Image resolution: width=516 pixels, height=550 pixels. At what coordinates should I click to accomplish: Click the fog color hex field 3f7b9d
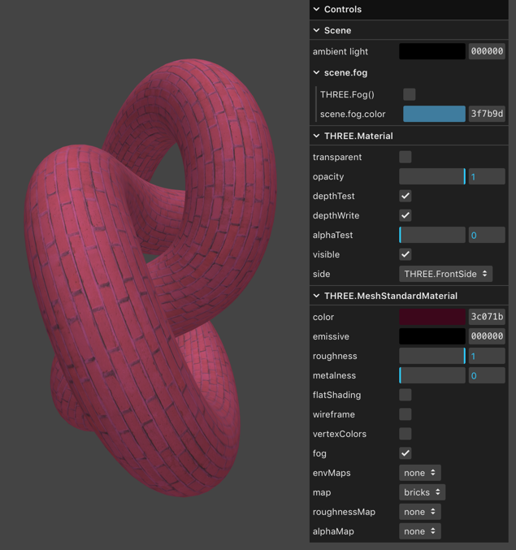coord(487,114)
